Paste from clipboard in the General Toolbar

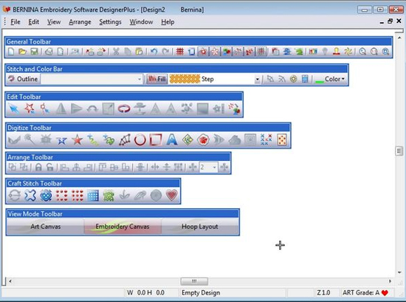(x=140, y=52)
